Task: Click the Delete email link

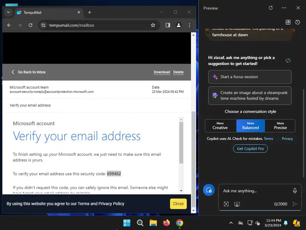Action: tap(178, 72)
